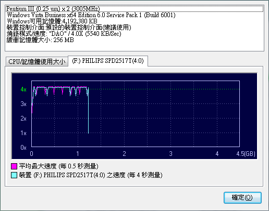Switch to CPU/記憶體使用大小 tab
The height and width of the screenshot is (211, 269).
click(x=37, y=61)
